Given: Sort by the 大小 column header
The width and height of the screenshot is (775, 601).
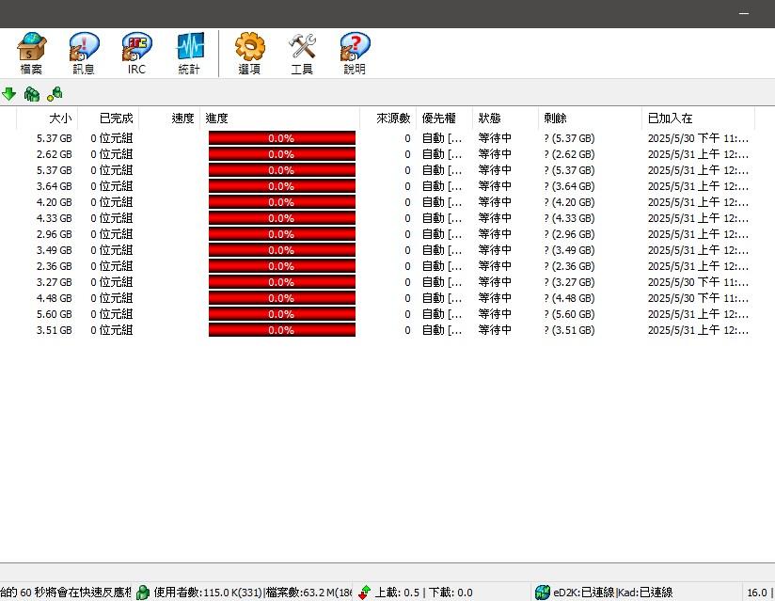Looking at the screenshot, I should coord(47,119).
